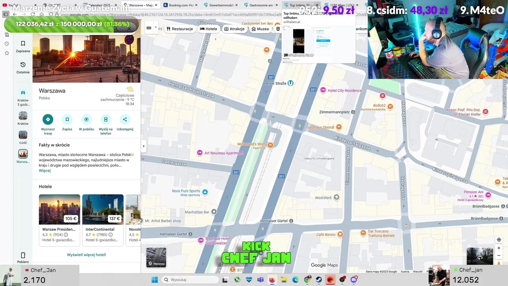This screenshot has width=508, height=286.
Task: Select the Nora Pure Sports shop pin
Action: pyautogui.click(x=205, y=192)
